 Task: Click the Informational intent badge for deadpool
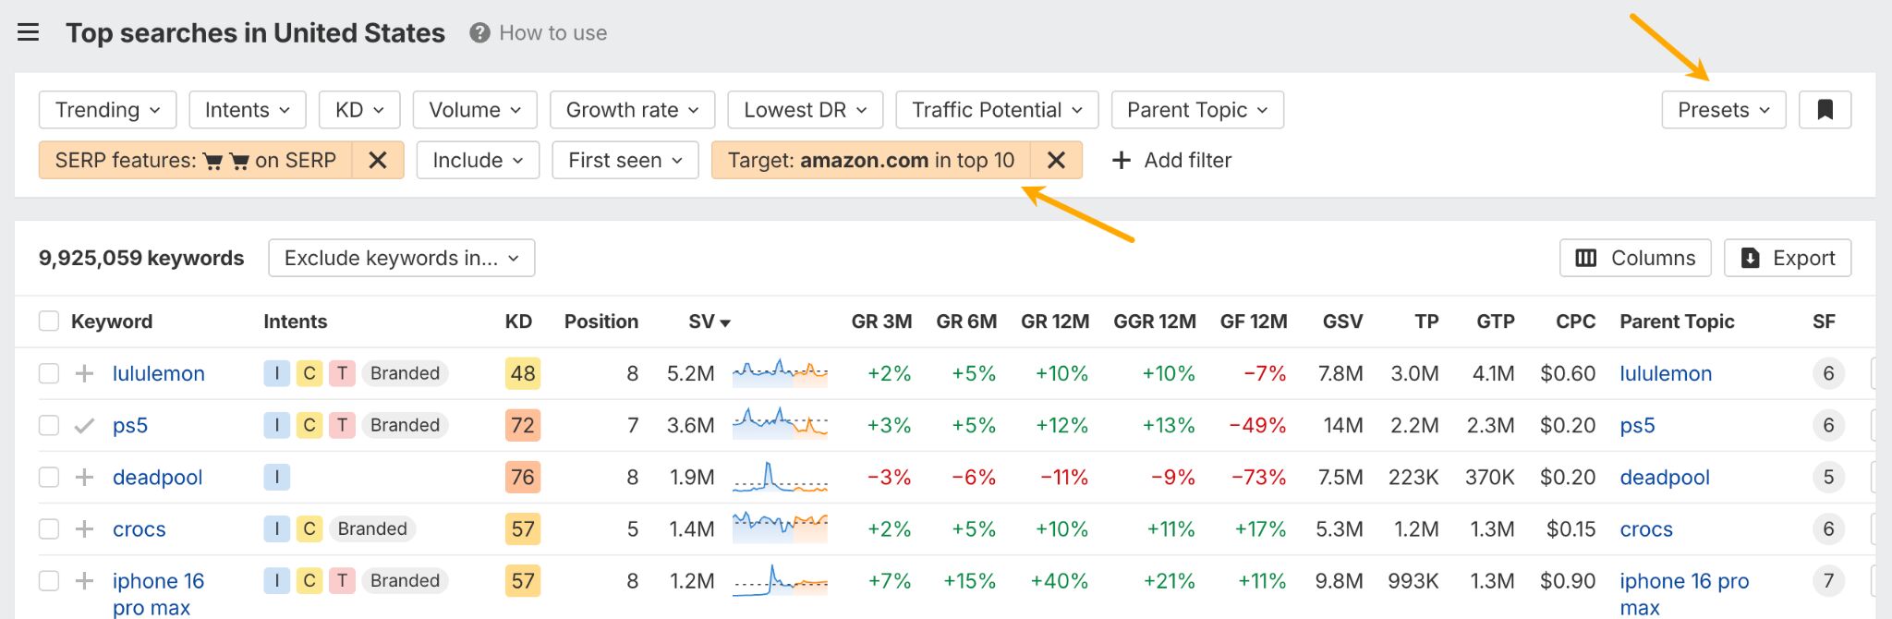pyautogui.click(x=276, y=478)
